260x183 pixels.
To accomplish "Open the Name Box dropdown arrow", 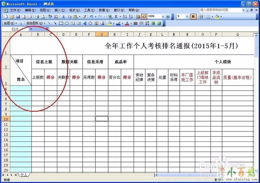I will pos(31,29).
